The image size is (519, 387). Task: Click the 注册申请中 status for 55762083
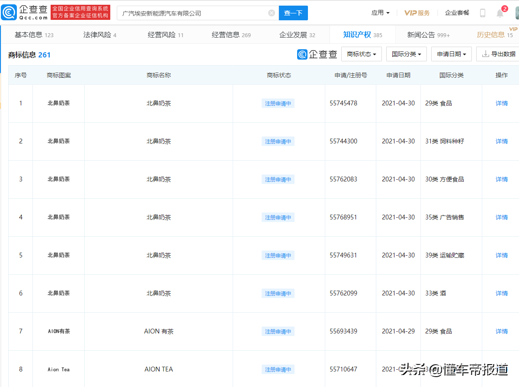278,179
